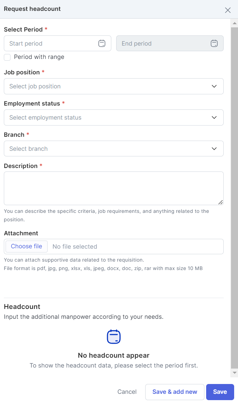The image size is (238, 411).
Task: Check the box next to Period with range
Action: click(7, 57)
